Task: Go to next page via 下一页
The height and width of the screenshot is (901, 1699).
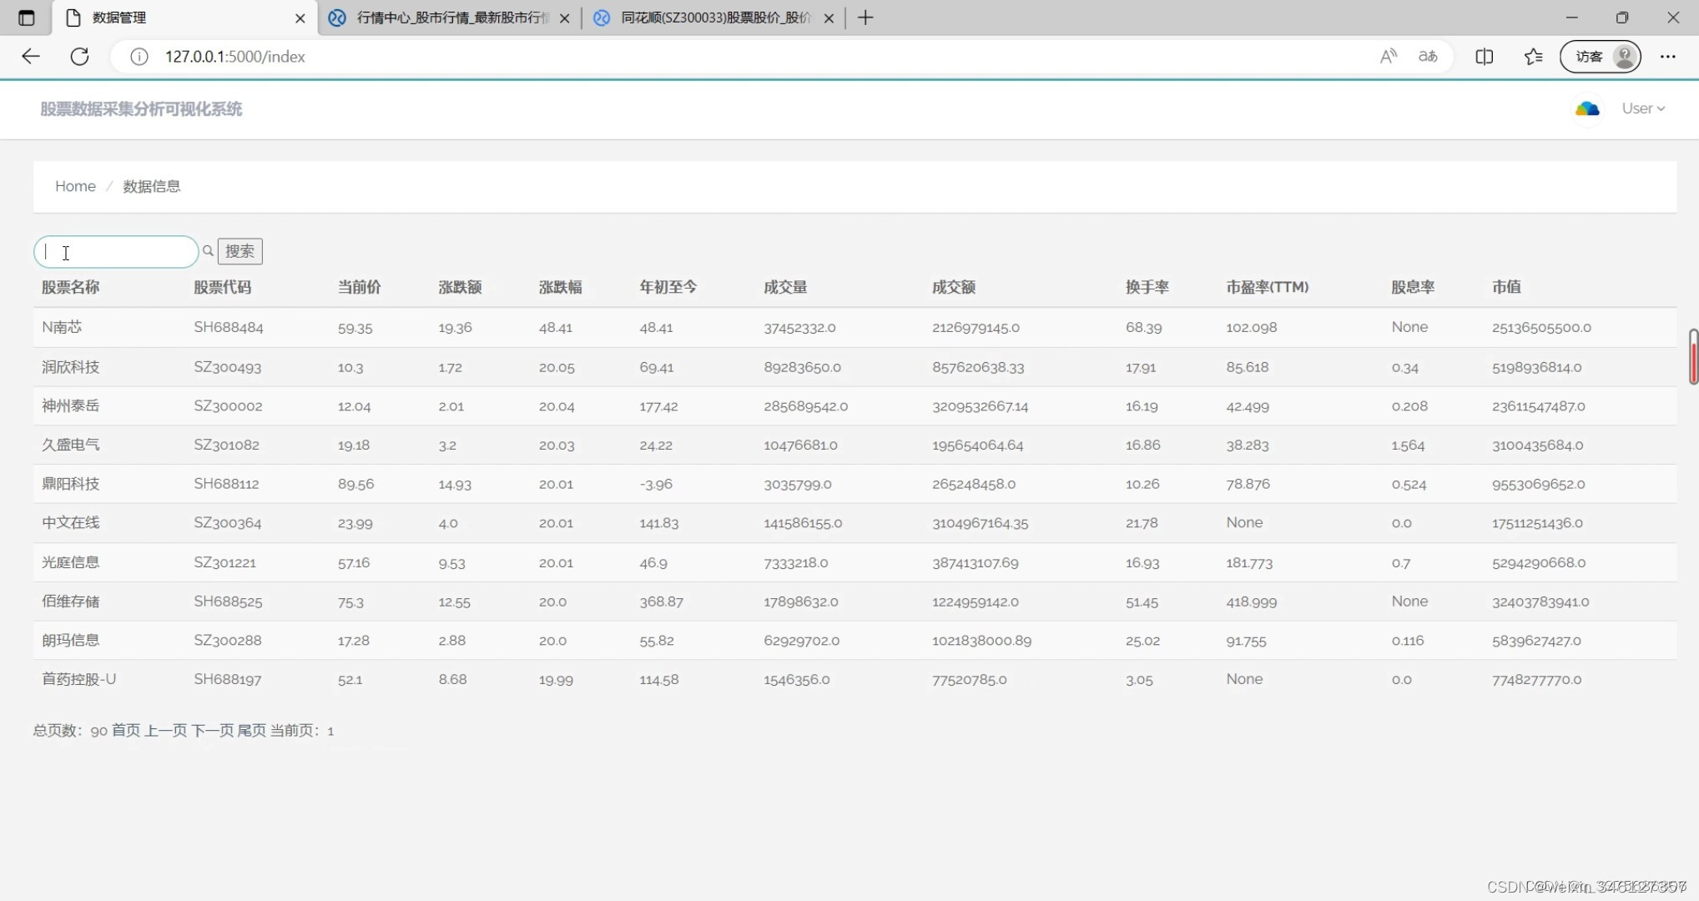Action: (x=214, y=730)
